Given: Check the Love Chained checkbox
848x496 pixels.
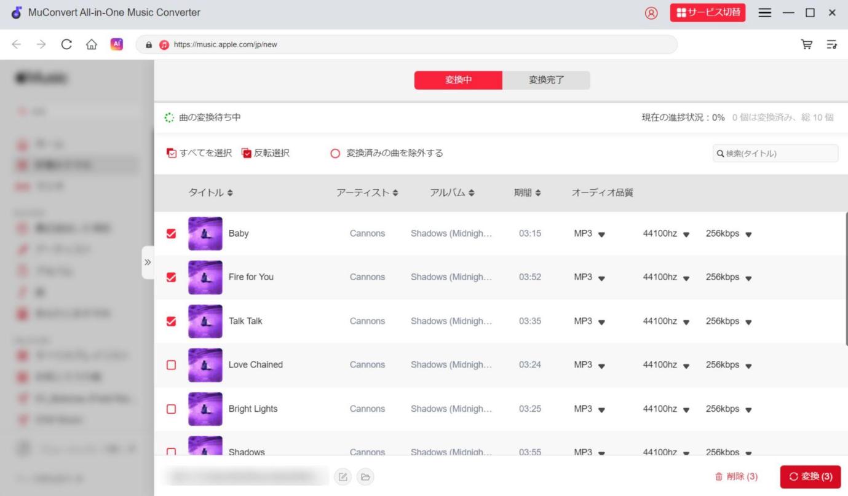Looking at the screenshot, I should click(x=172, y=364).
